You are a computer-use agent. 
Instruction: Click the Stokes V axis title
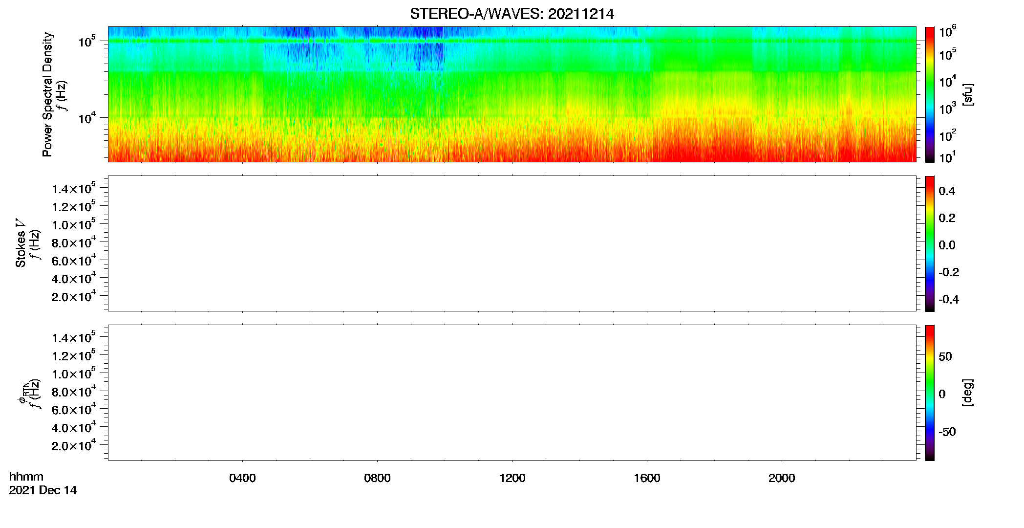tap(21, 243)
